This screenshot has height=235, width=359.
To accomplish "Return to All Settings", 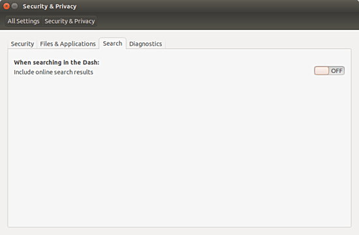I will tap(23, 21).
